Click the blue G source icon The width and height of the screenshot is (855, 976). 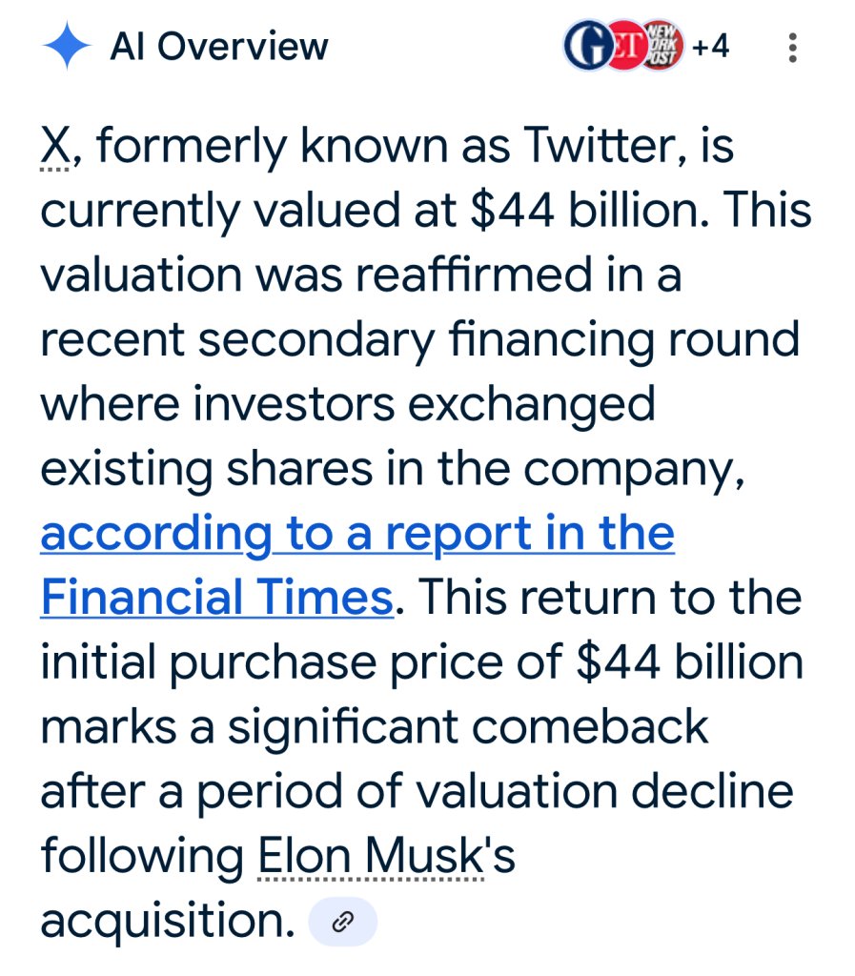point(588,46)
